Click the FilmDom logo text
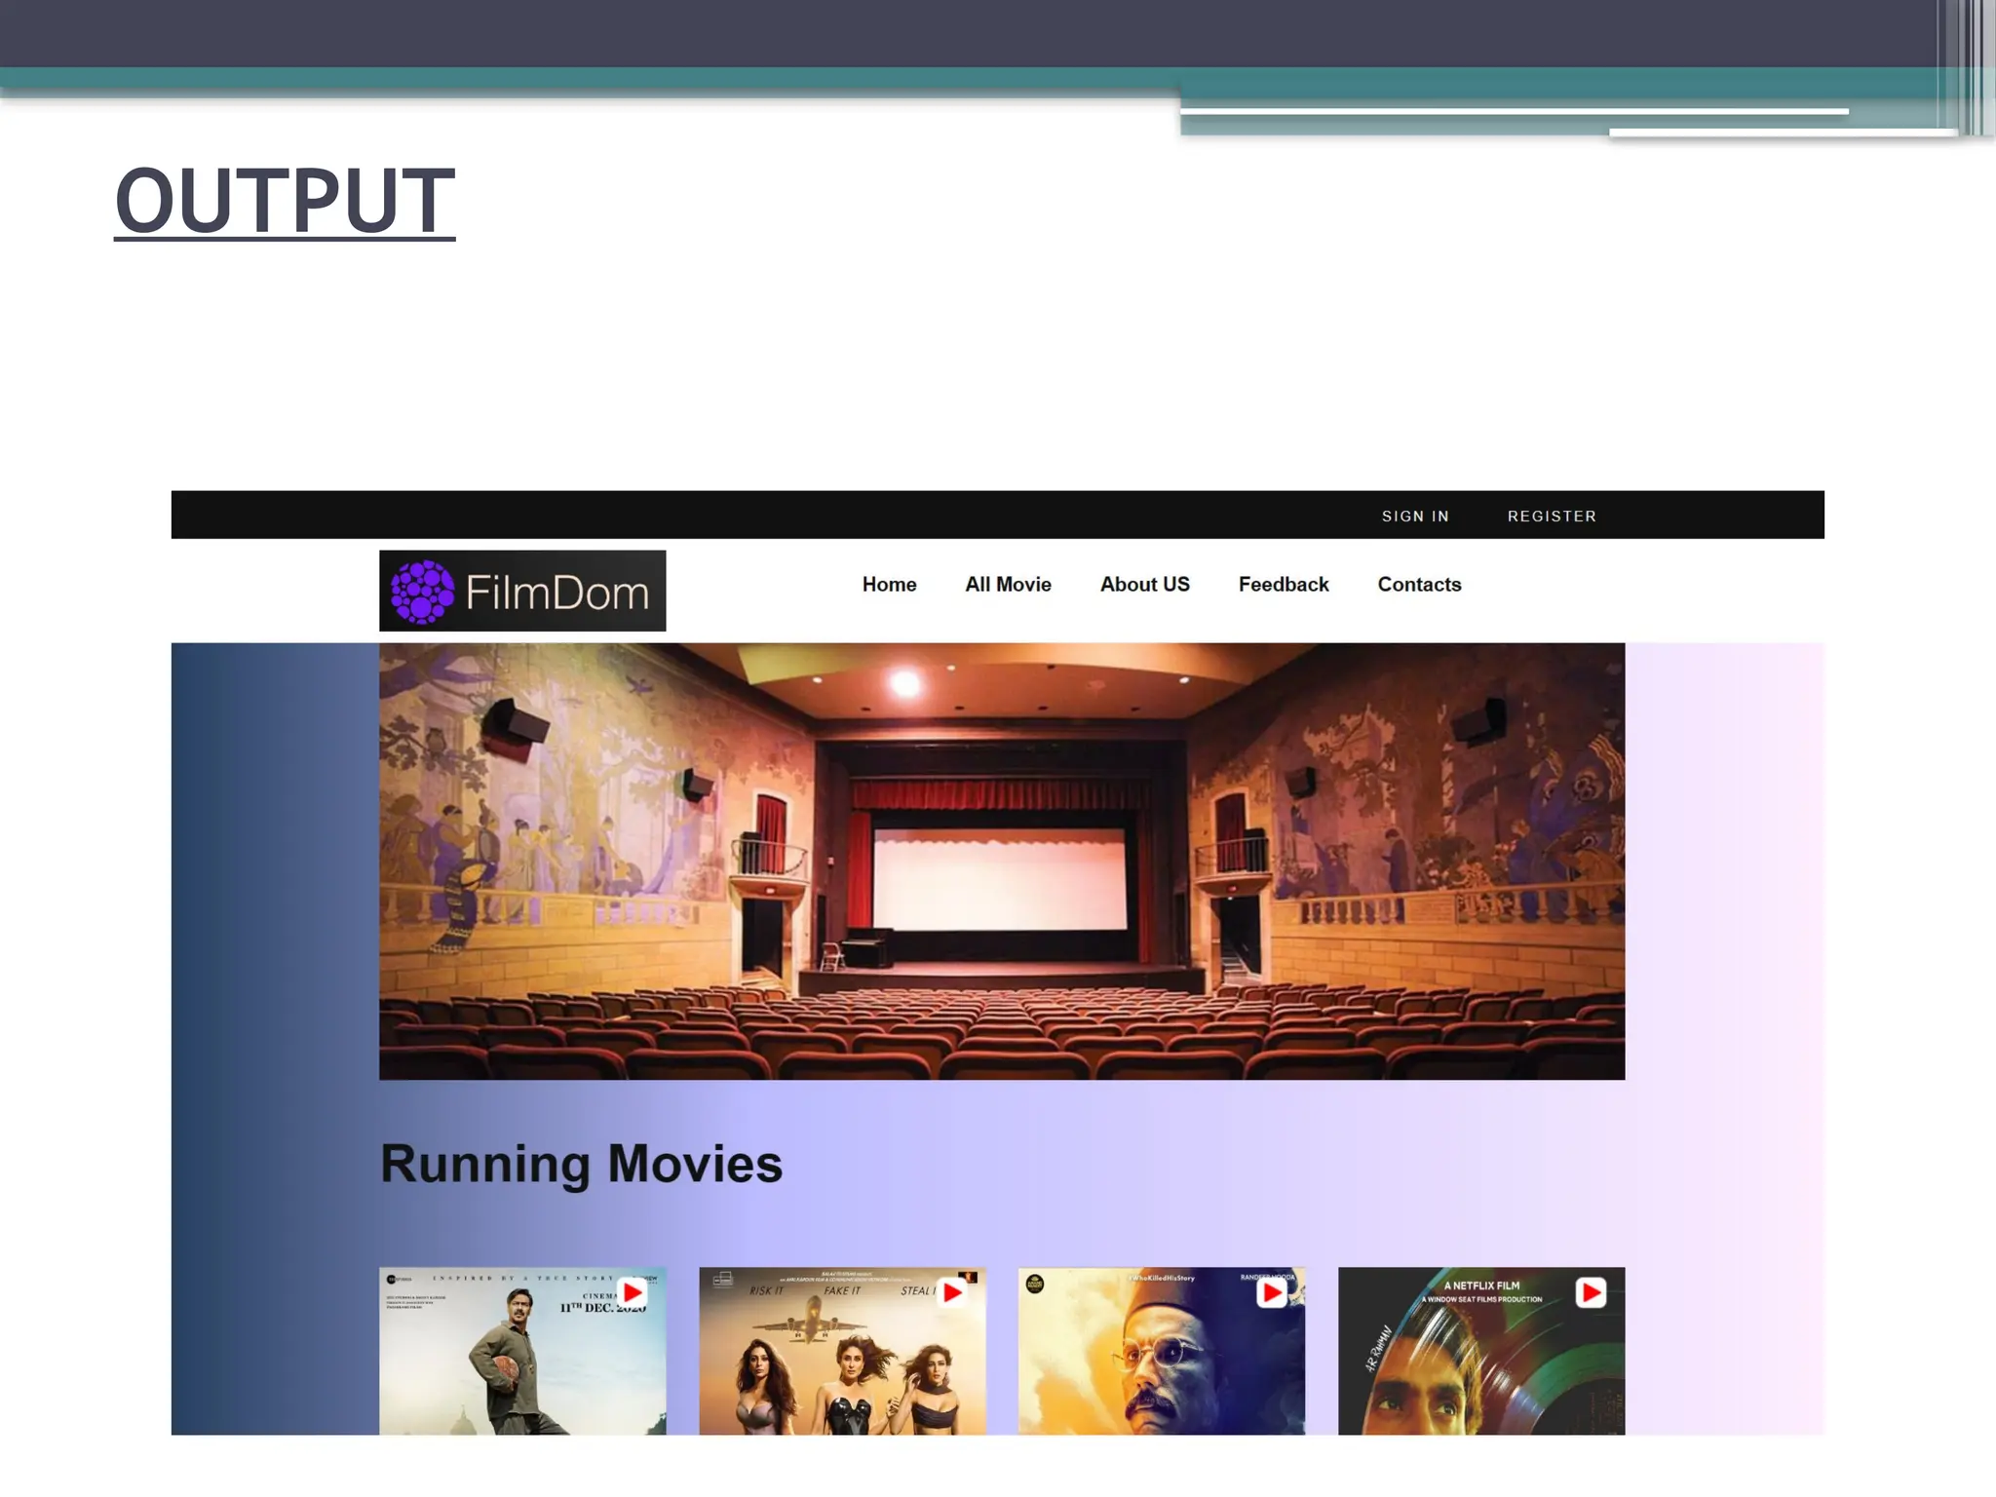This screenshot has width=1996, height=1497. click(557, 592)
